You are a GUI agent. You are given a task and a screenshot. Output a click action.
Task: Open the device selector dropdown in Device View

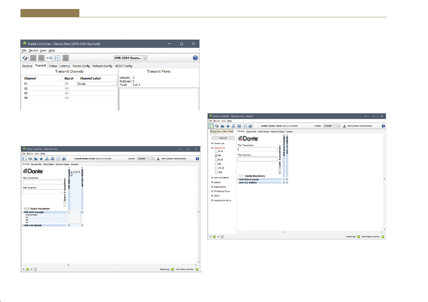point(131,58)
